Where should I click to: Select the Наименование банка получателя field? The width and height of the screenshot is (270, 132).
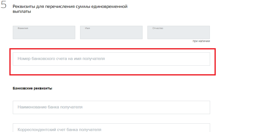112,108
